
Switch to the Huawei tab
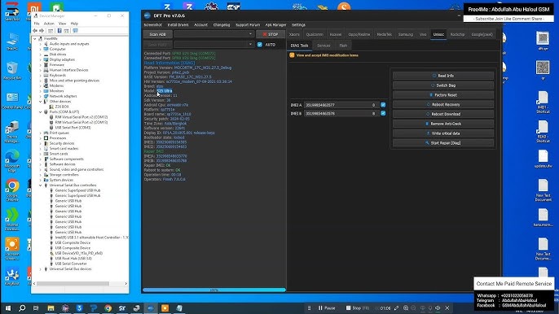[336, 34]
